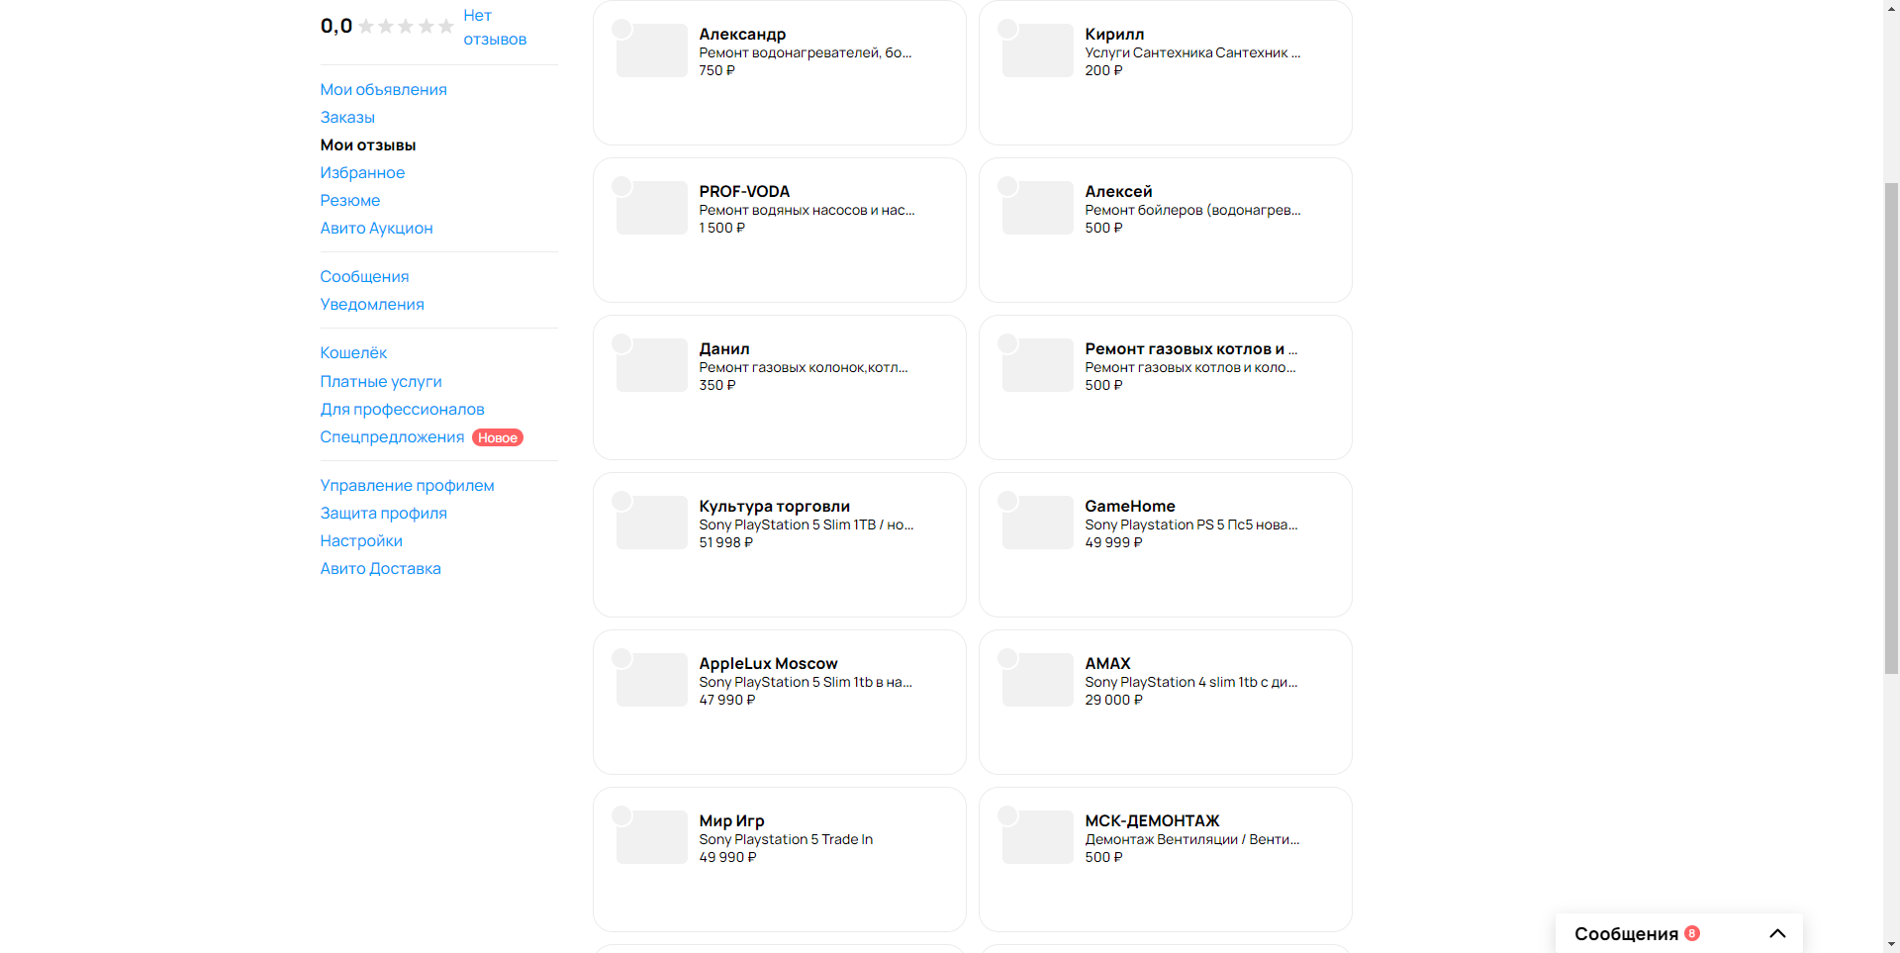Click avatar circle on PROF-VODA card
The image size is (1900, 953).
621,186
